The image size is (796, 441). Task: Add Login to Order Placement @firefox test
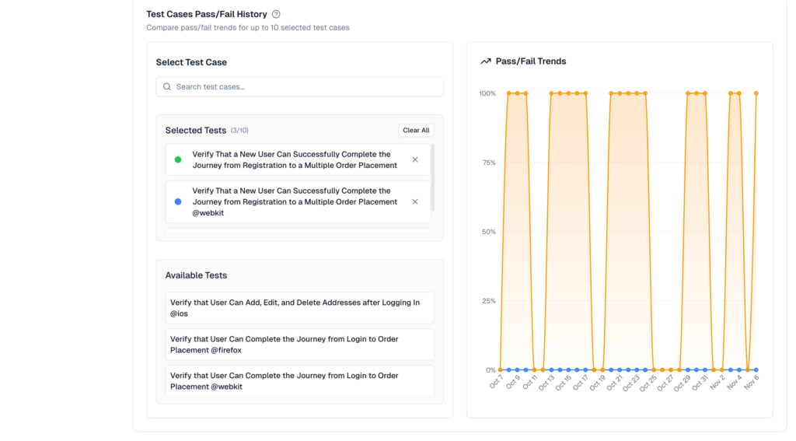[299, 345]
